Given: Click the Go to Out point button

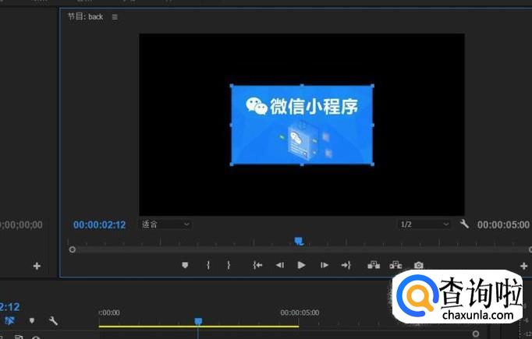Looking at the screenshot, I should 346,266.
